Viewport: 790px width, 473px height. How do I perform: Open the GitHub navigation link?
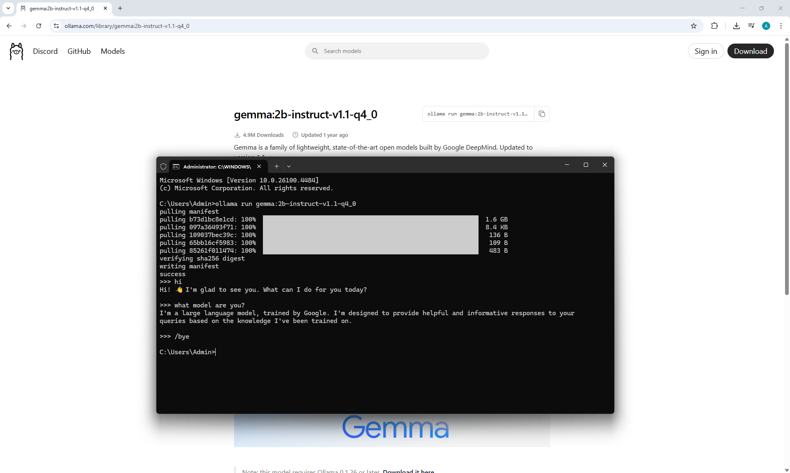79,51
